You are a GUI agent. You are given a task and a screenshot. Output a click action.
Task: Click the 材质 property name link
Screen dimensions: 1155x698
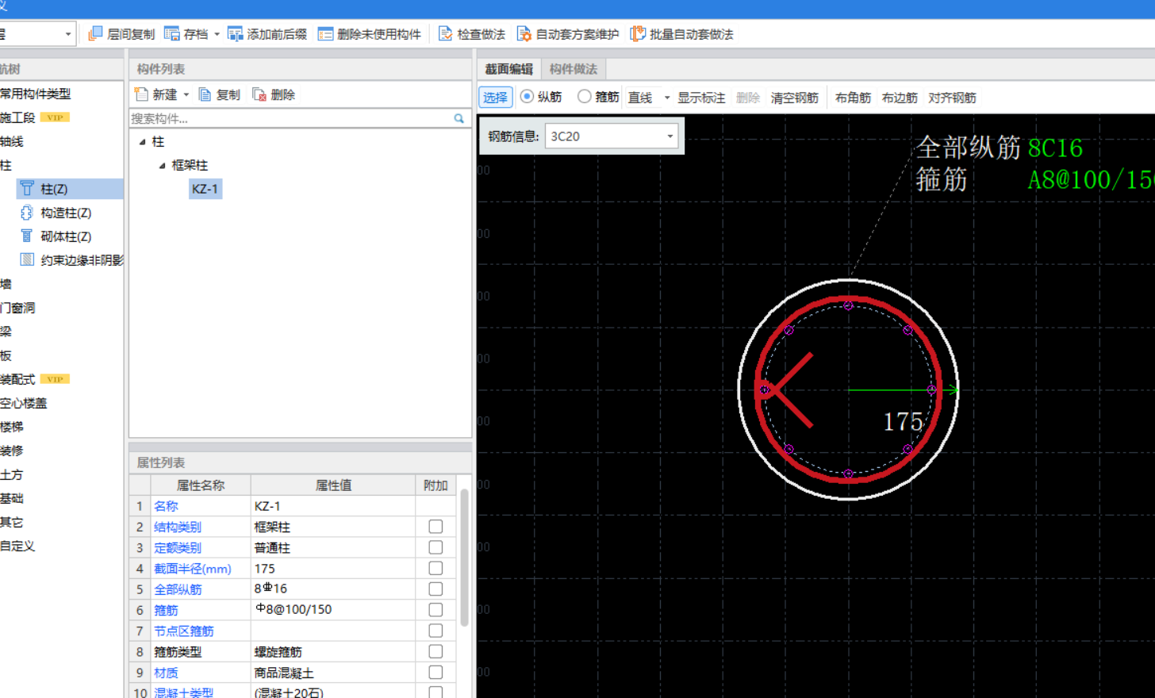[x=166, y=673]
